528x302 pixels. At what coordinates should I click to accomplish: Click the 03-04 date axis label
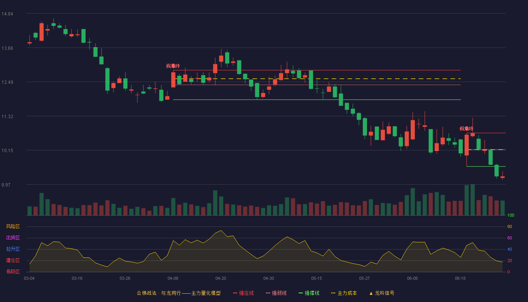coord(29,278)
